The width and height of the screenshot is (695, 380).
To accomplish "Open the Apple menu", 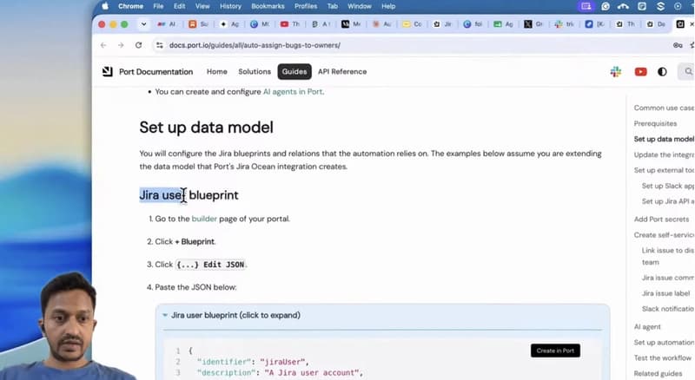I will pyautogui.click(x=105, y=6).
